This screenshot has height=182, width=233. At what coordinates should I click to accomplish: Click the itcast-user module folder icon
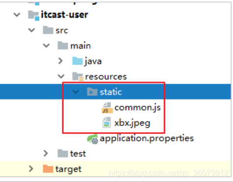[34, 16]
